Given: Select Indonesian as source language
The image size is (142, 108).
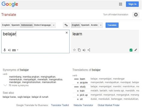Looking at the screenshot, I should pos(27,25).
